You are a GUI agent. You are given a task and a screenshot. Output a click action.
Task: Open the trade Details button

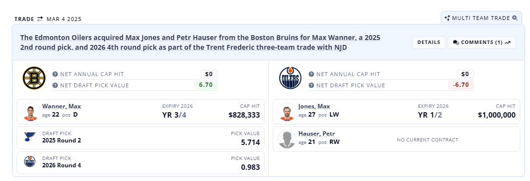pyautogui.click(x=428, y=42)
